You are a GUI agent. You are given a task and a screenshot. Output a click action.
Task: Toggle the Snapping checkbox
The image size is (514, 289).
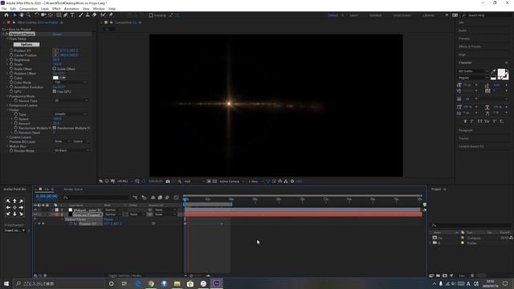(x=151, y=15)
